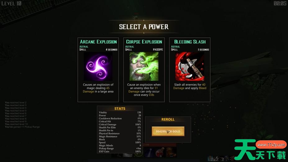
Task: Click the Vitality row in stats
Action: click(x=120, y=112)
